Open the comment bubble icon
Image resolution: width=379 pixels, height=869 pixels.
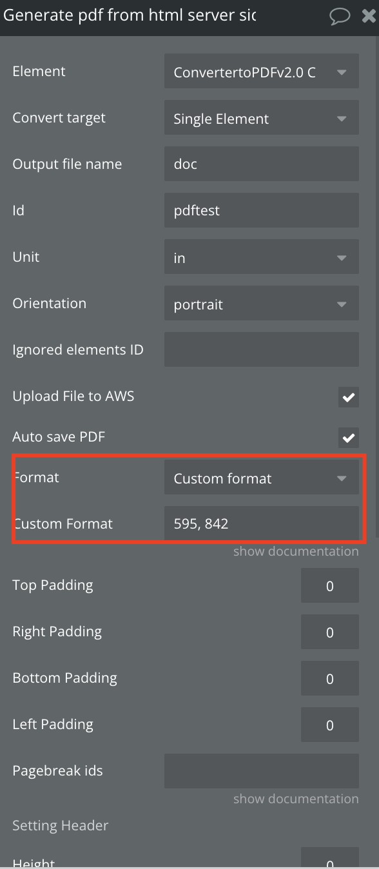pos(340,16)
